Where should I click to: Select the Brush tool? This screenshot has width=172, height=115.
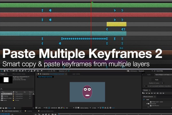[29, 71]
